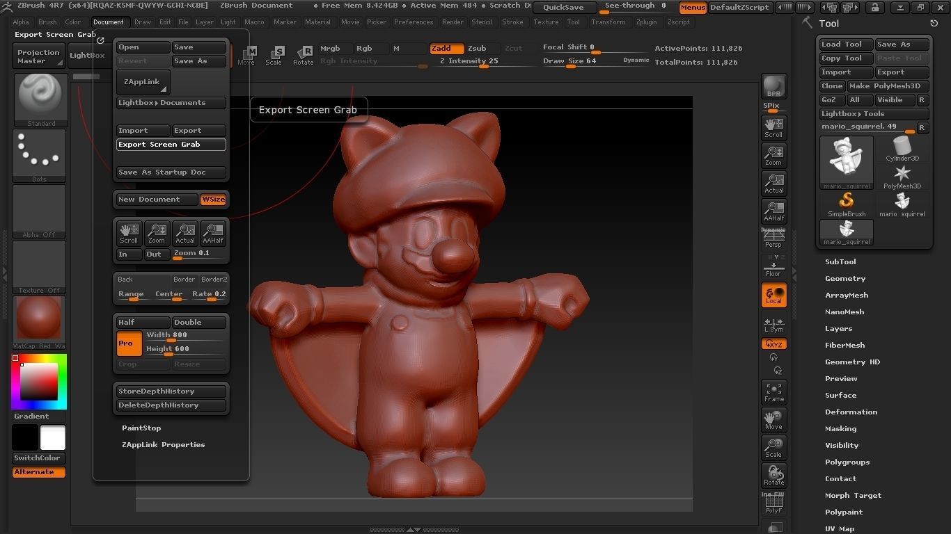Open the Standard brush selector
Image resolution: width=951 pixels, height=534 pixels.
40,100
